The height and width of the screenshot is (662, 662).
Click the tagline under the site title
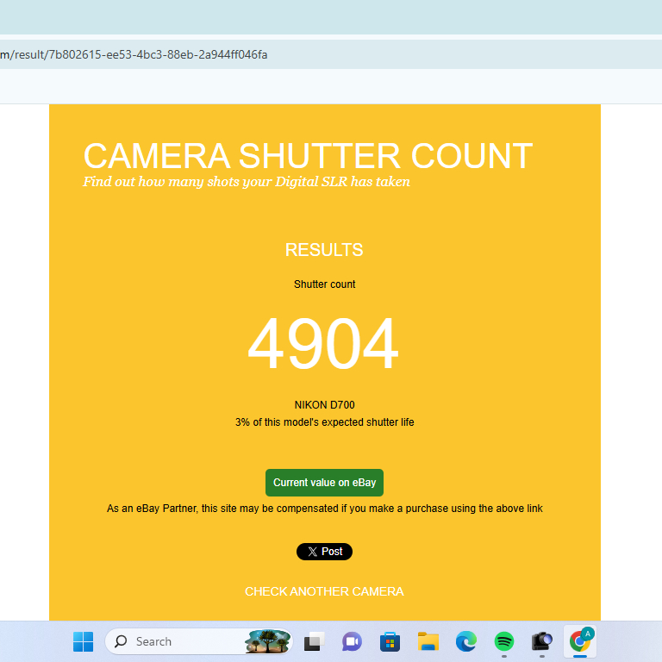click(247, 182)
